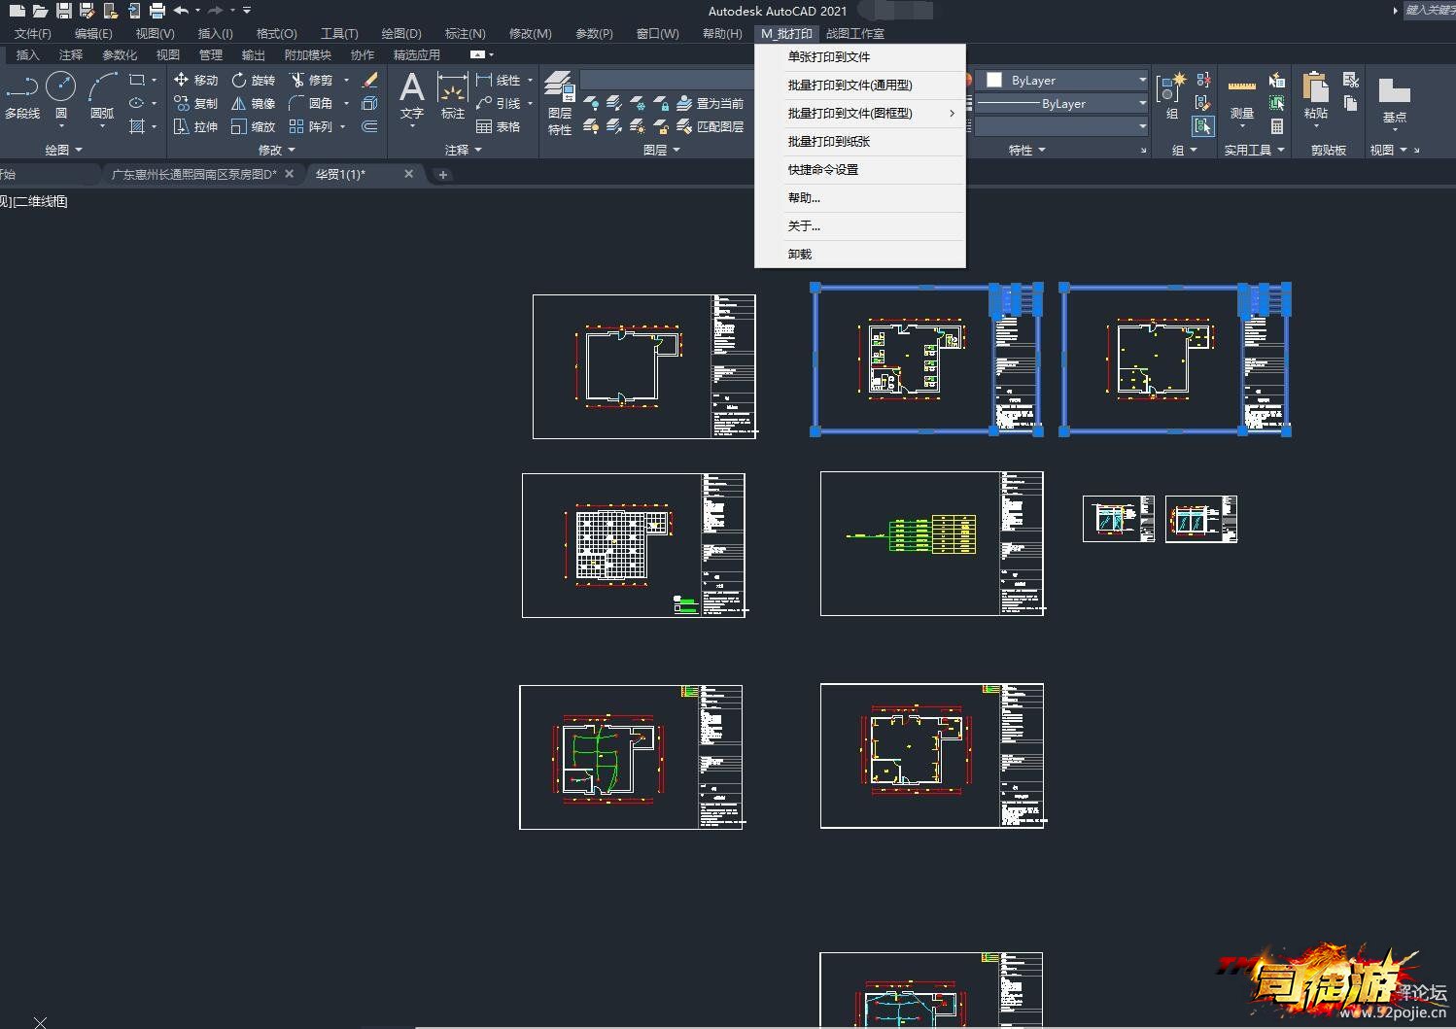Switch to the 注释 ribbon tab
Viewport: 1456px width, 1029px height.
(x=71, y=54)
